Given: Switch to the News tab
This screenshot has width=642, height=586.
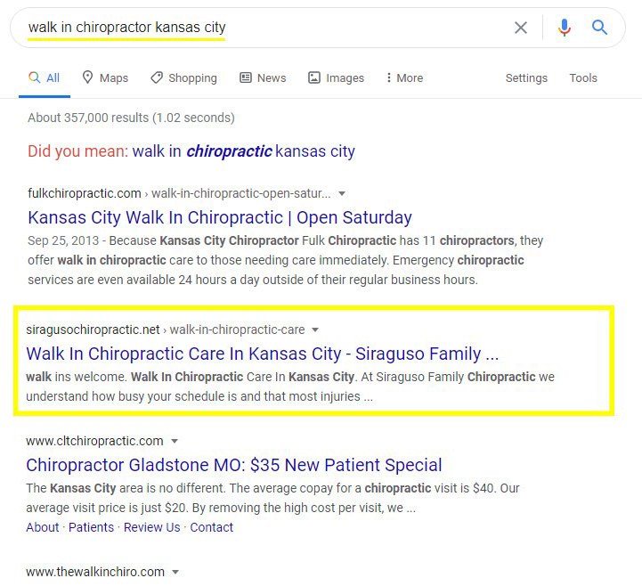Looking at the screenshot, I should [x=263, y=77].
